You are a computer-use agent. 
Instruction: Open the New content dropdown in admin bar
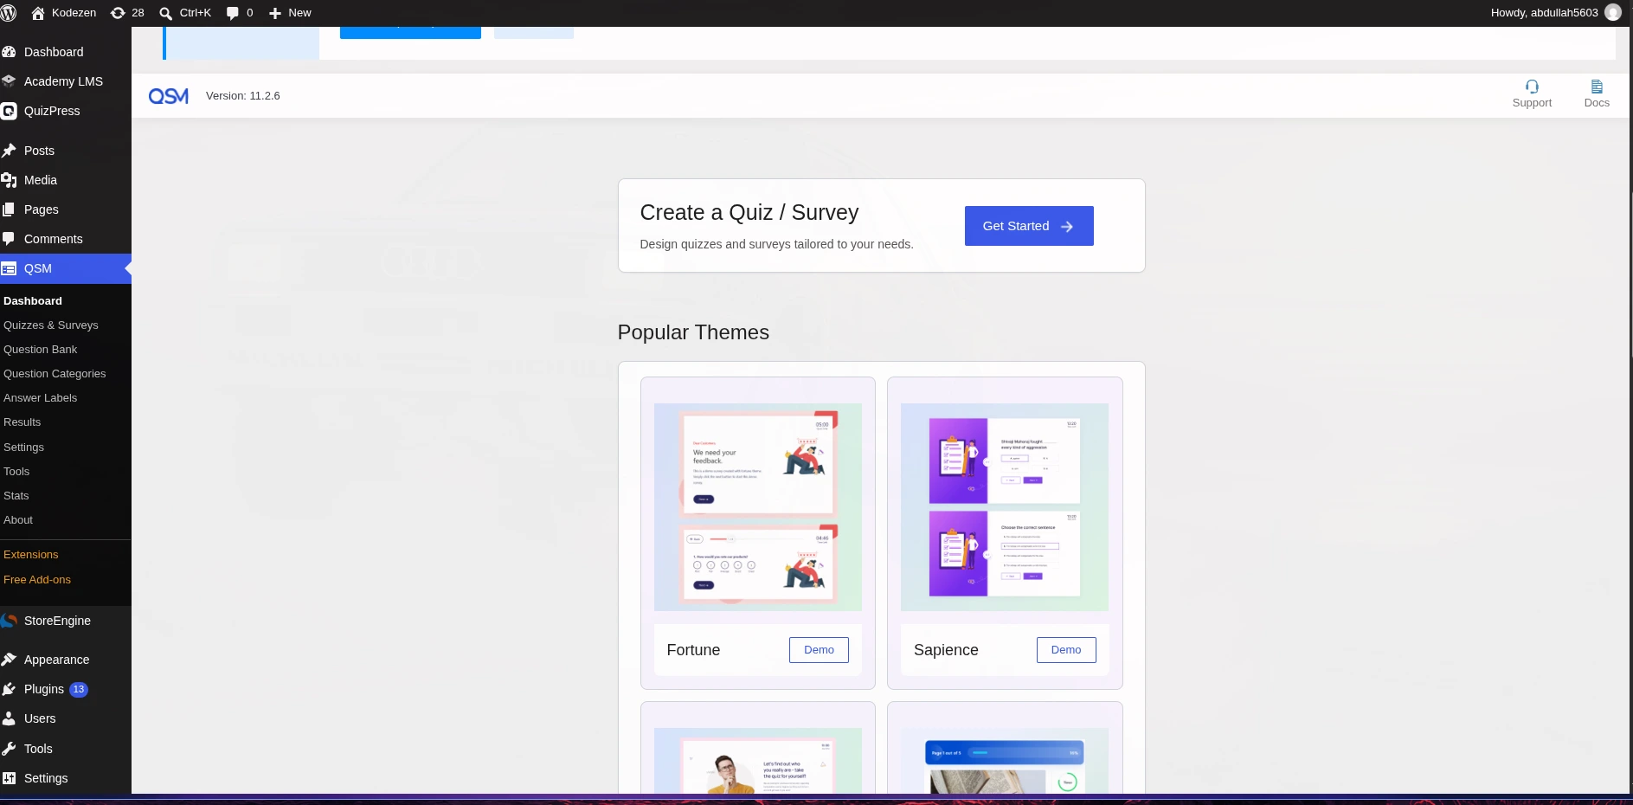(x=290, y=13)
